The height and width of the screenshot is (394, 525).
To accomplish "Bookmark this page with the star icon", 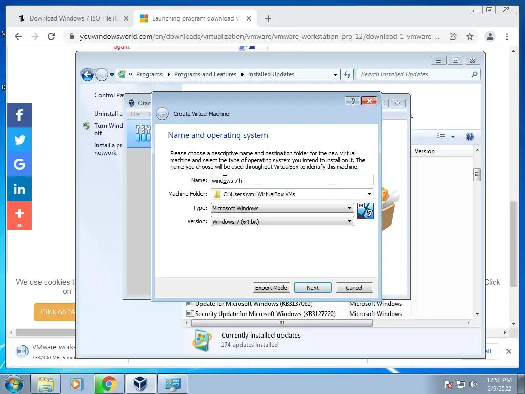I will [470, 36].
